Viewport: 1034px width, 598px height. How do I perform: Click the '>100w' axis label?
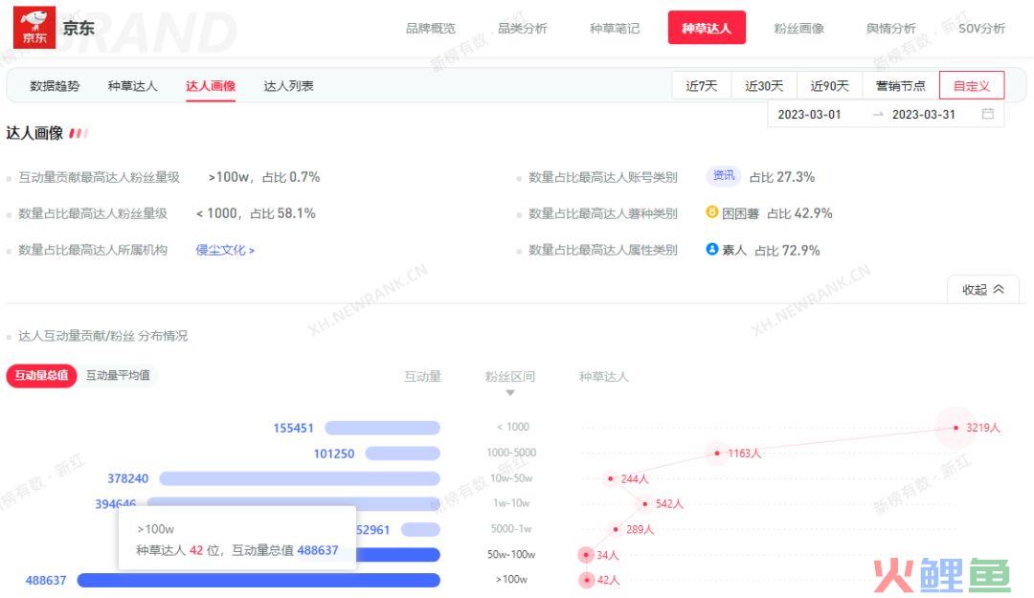(511, 579)
